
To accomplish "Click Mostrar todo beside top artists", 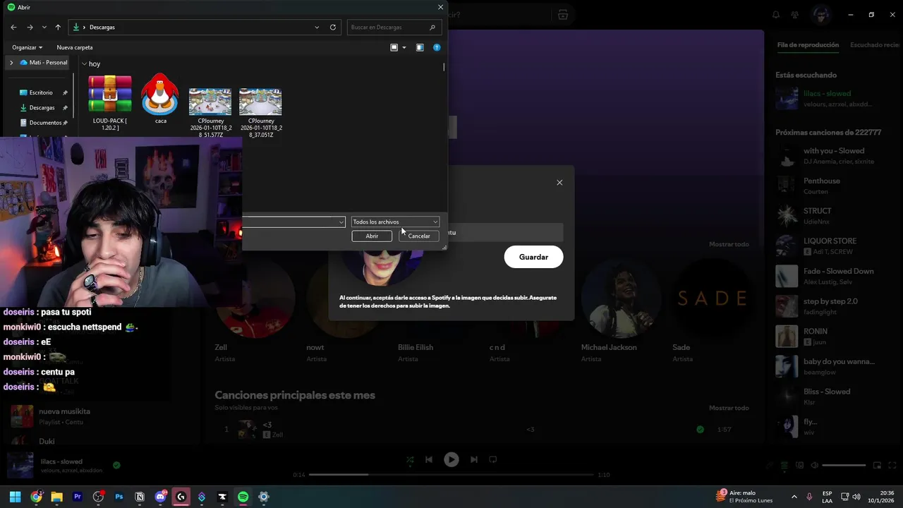I will (729, 244).
